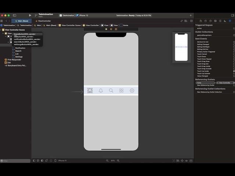
Task: Toggle the document outline button
Action: click(34, 161)
